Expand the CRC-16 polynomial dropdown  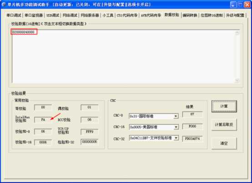[176, 127]
